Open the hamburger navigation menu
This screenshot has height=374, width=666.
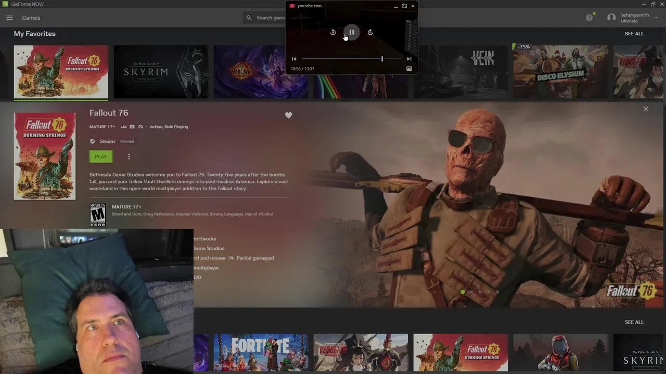(9, 18)
